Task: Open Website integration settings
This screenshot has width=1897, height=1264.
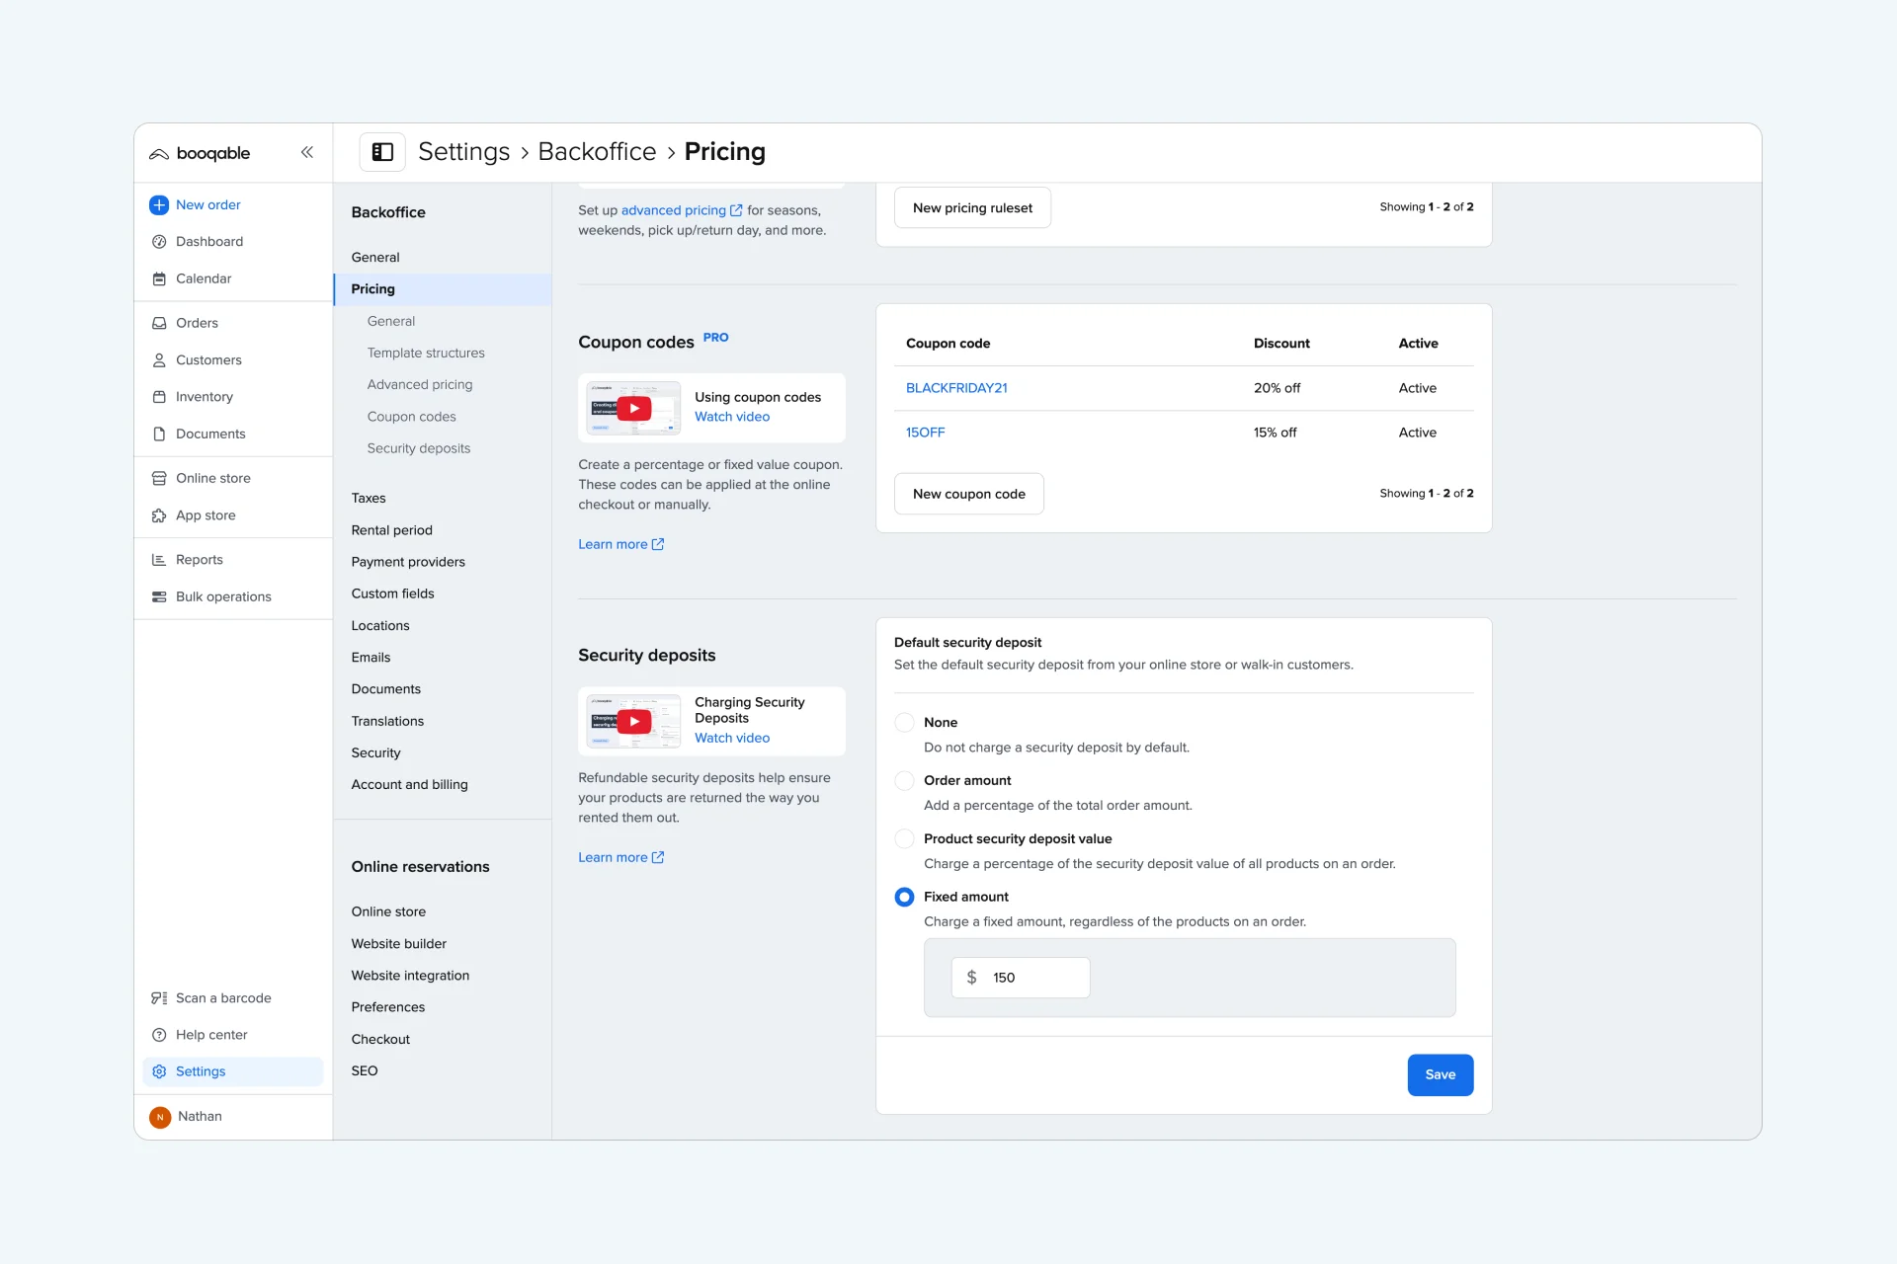Action: click(410, 976)
